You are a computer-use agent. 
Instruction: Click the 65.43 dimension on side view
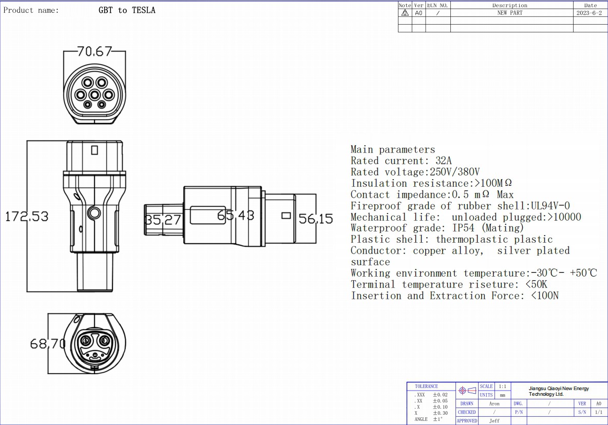[235, 216]
